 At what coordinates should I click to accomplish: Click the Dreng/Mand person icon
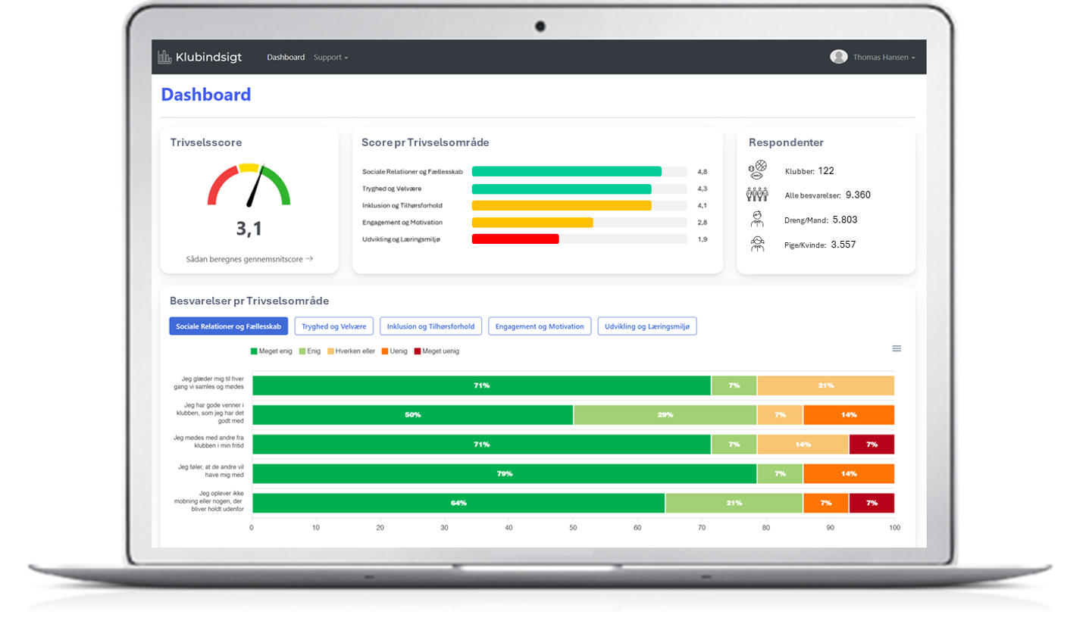coord(757,220)
